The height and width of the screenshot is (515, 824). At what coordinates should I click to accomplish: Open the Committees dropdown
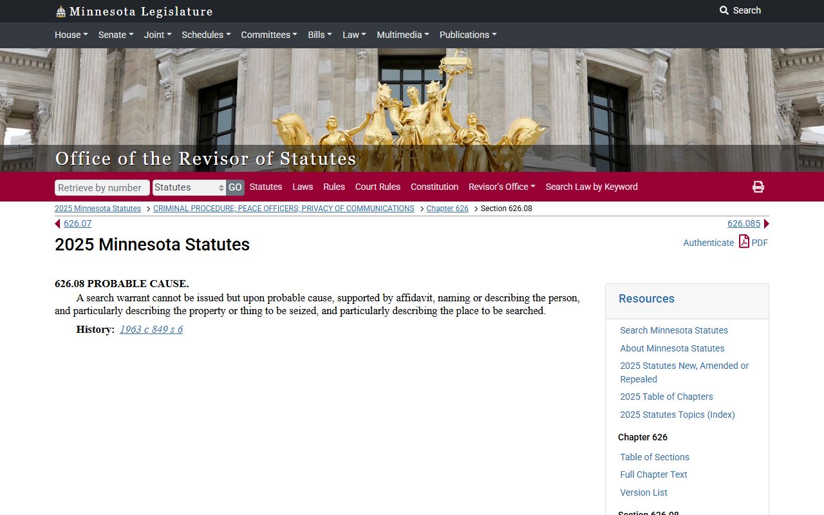(269, 35)
